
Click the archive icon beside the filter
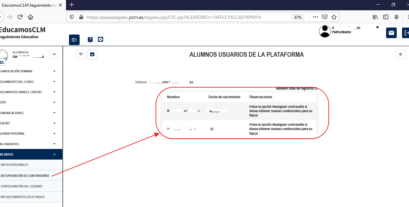coord(92,54)
